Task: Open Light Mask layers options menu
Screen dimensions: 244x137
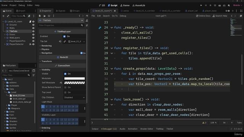Action: pos(85,108)
